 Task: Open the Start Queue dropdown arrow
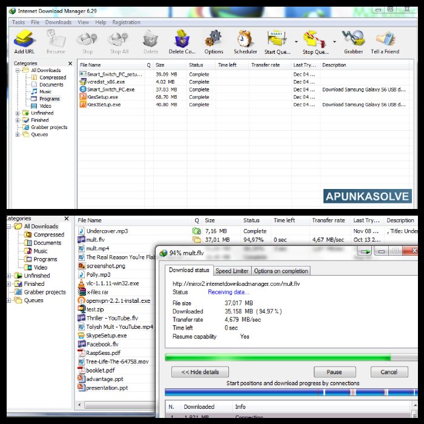(x=296, y=42)
